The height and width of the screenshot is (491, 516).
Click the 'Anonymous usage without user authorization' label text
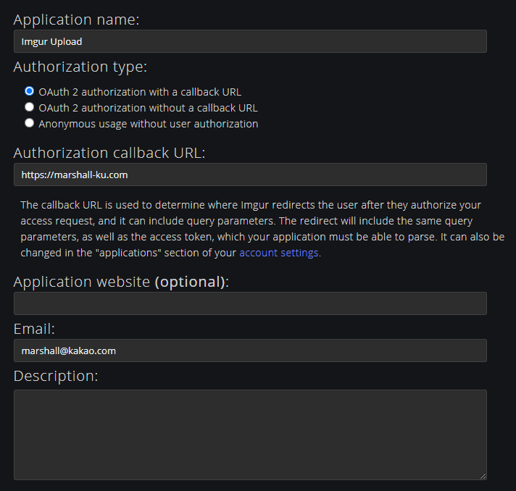[149, 124]
